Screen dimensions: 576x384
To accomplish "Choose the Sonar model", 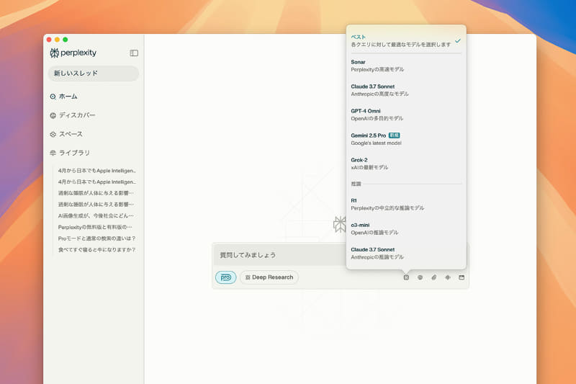I will click(406, 66).
